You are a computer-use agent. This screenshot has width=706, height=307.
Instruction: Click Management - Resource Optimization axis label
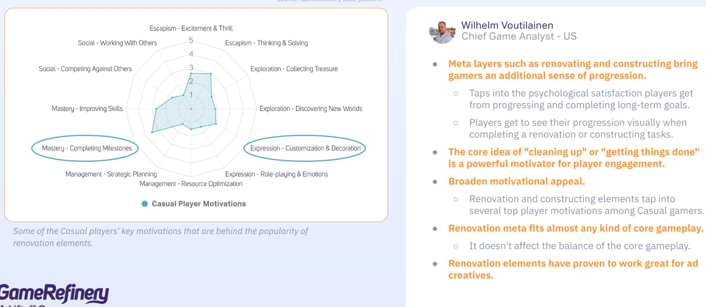pos(191,184)
